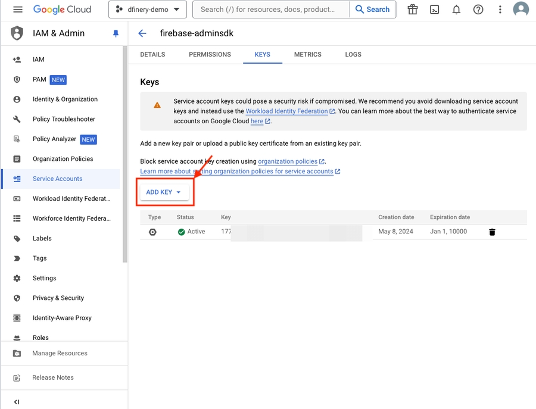Unpin IAM & Admin using the pin icon
536x409 pixels.
tap(117, 33)
